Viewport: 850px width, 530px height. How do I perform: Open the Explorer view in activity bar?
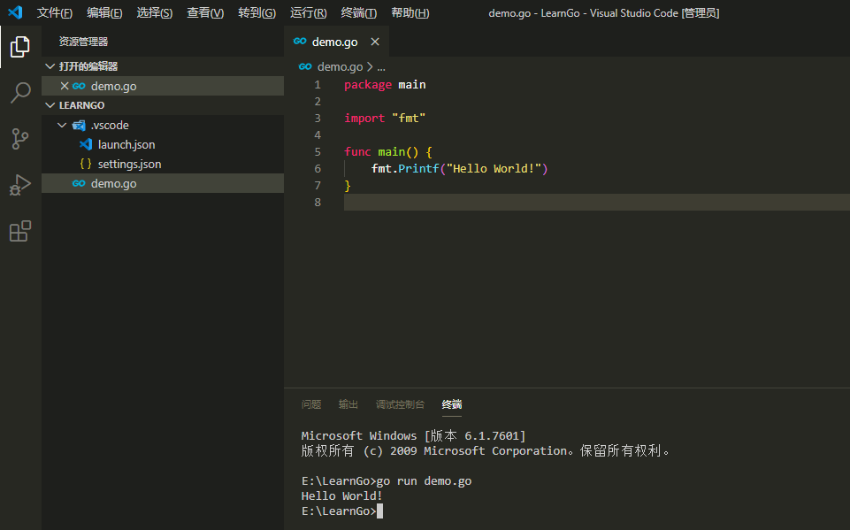(x=20, y=47)
